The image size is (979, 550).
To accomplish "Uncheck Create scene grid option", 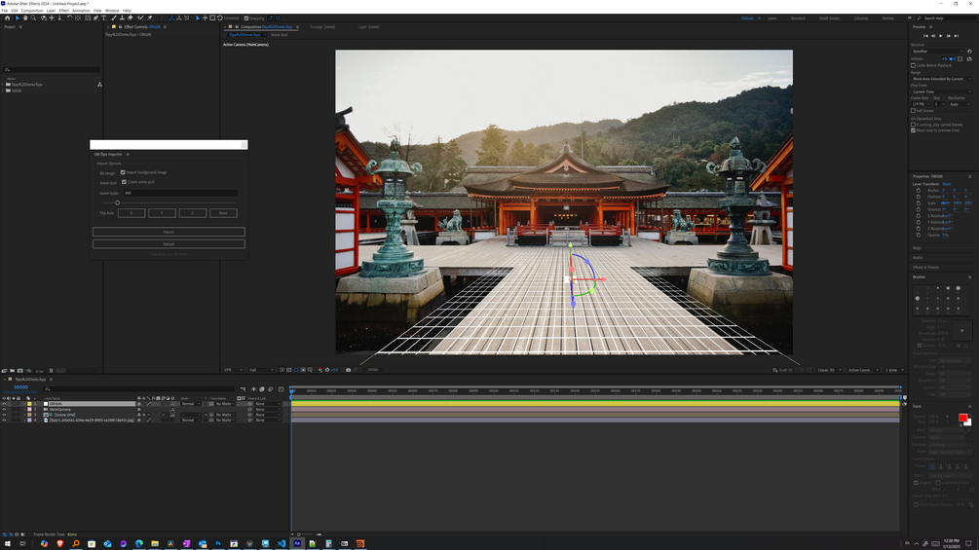I will (x=123, y=182).
